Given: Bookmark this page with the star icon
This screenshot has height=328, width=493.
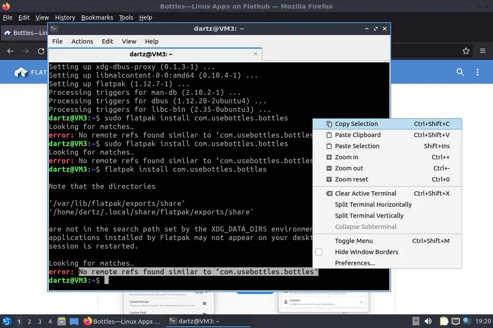Looking at the screenshot, I should pyautogui.click(x=466, y=51).
